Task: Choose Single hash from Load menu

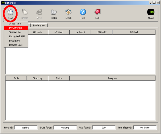Action: (x=16, y=24)
